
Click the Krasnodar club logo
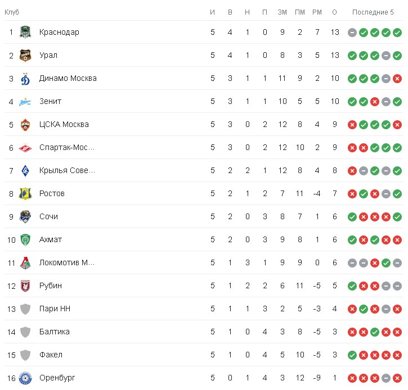click(x=25, y=32)
